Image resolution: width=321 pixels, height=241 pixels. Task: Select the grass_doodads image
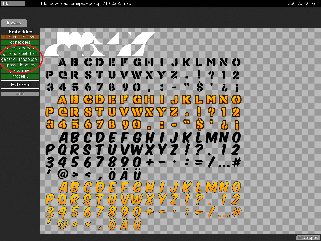(x=20, y=65)
